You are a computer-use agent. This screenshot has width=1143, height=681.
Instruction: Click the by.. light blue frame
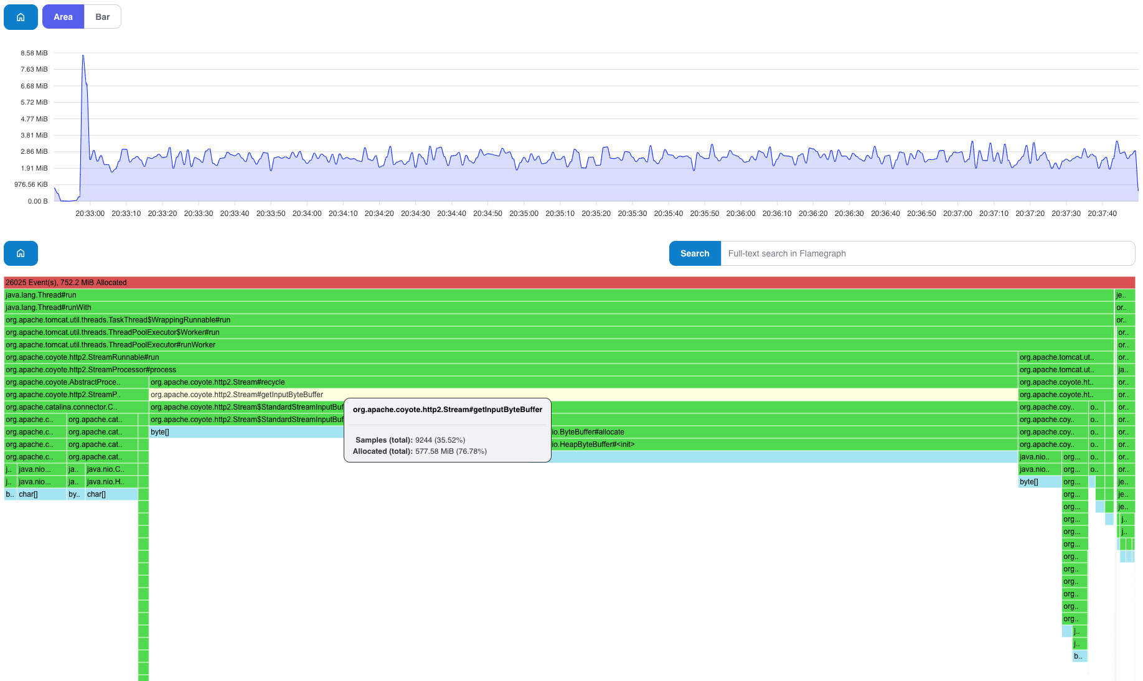[x=75, y=494]
